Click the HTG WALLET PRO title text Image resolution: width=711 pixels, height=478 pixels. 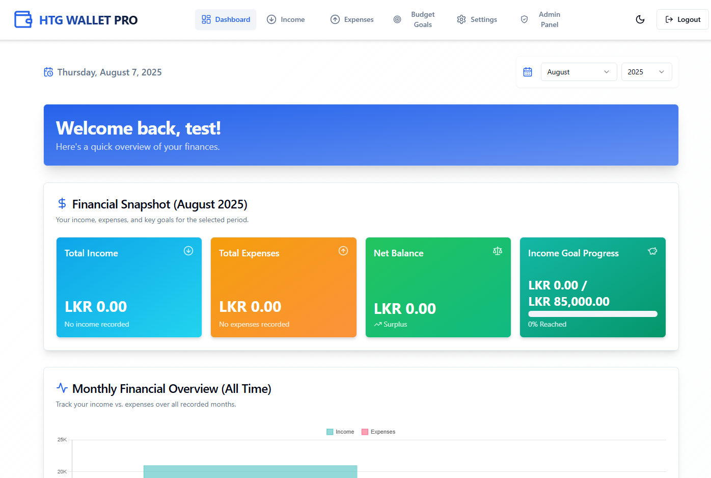88,20
